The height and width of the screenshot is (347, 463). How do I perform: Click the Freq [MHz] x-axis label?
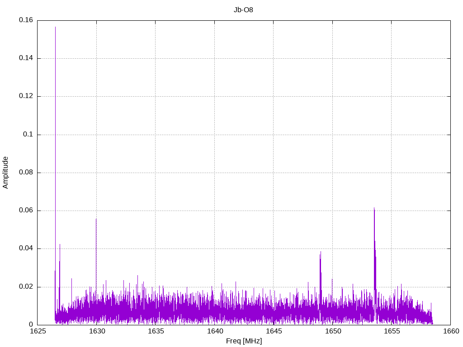tap(243, 341)
